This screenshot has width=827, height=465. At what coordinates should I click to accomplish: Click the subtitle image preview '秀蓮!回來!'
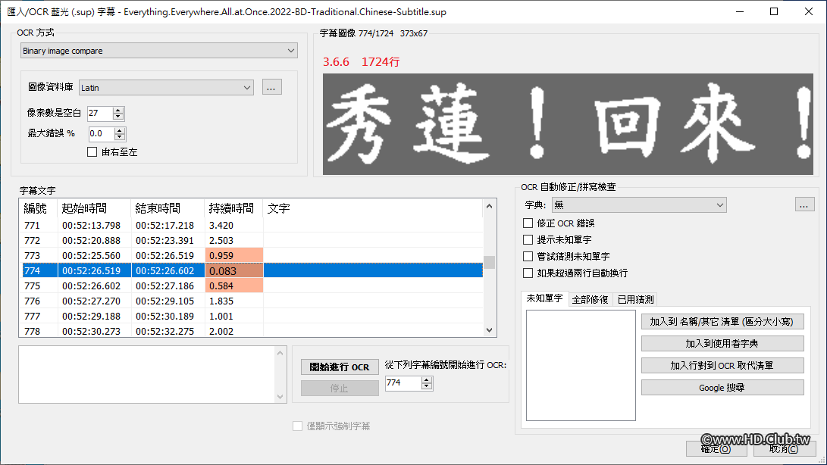pos(568,124)
